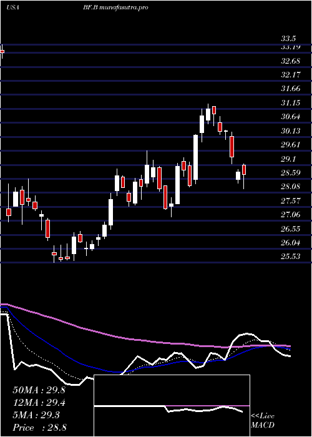Click the 28.59 price level label
The width and height of the screenshot is (312, 437).
tap(291, 173)
